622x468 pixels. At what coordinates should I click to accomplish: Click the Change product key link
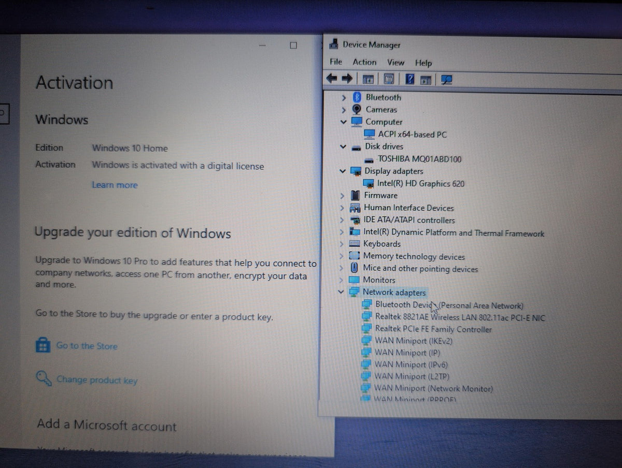pyautogui.click(x=97, y=380)
